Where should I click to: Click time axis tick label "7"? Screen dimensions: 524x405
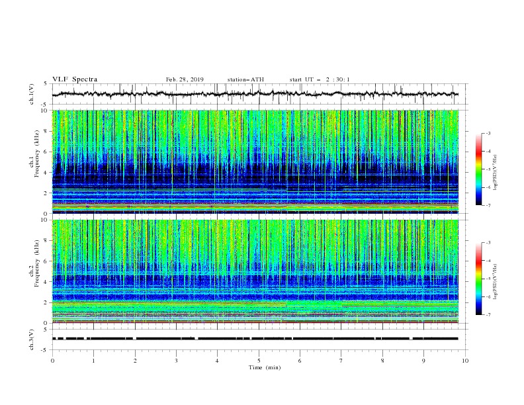[341, 361]
